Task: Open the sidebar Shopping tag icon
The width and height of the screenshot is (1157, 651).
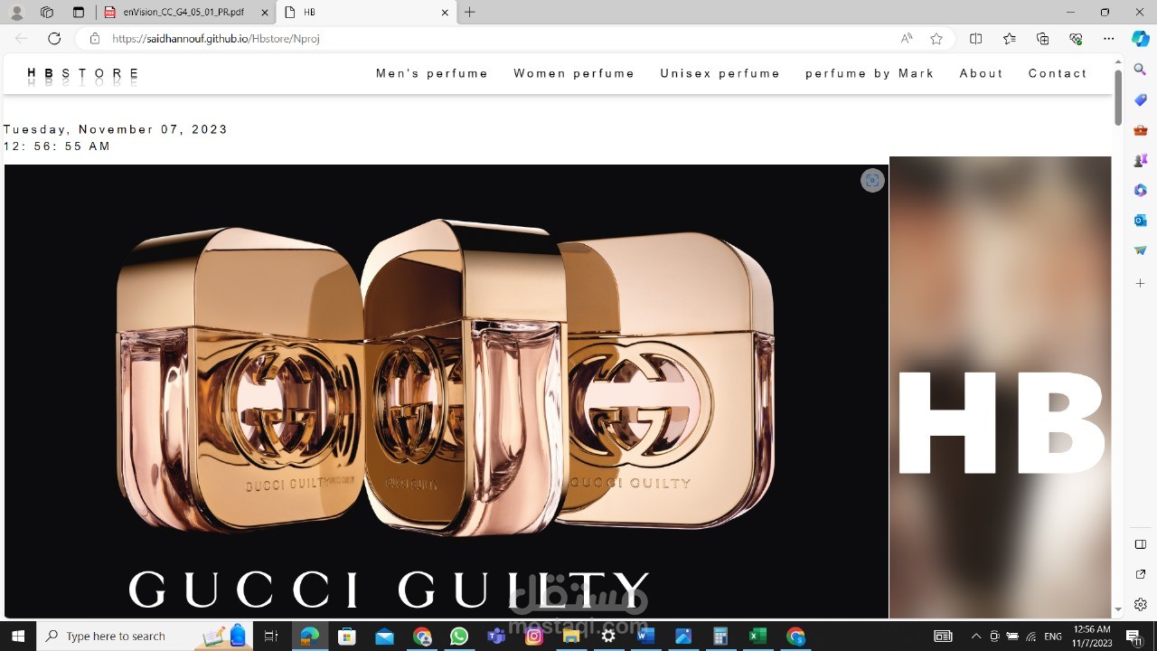Action: 1141,99
